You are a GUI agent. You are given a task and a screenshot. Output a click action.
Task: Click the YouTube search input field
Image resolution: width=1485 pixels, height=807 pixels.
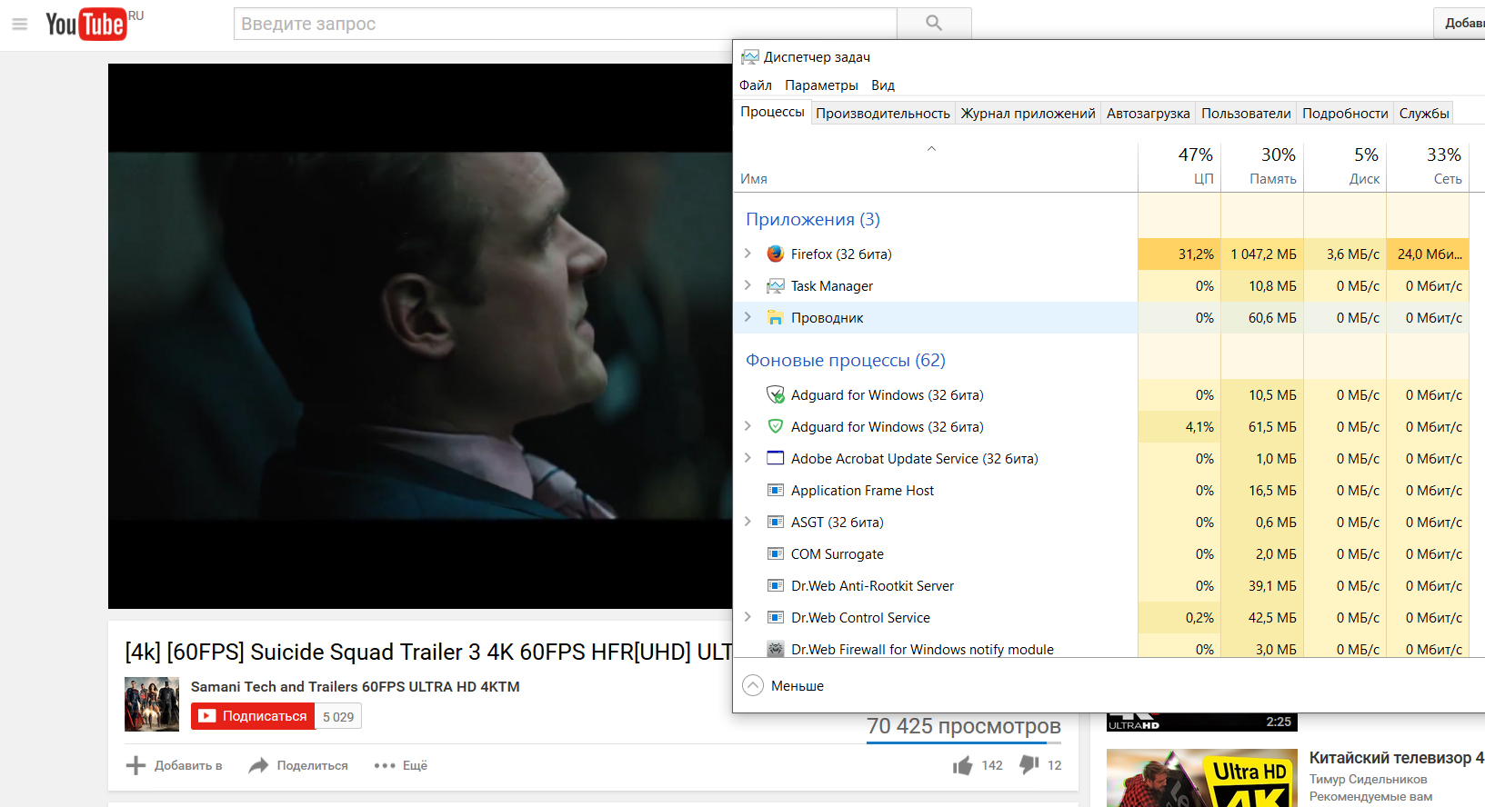565,24
